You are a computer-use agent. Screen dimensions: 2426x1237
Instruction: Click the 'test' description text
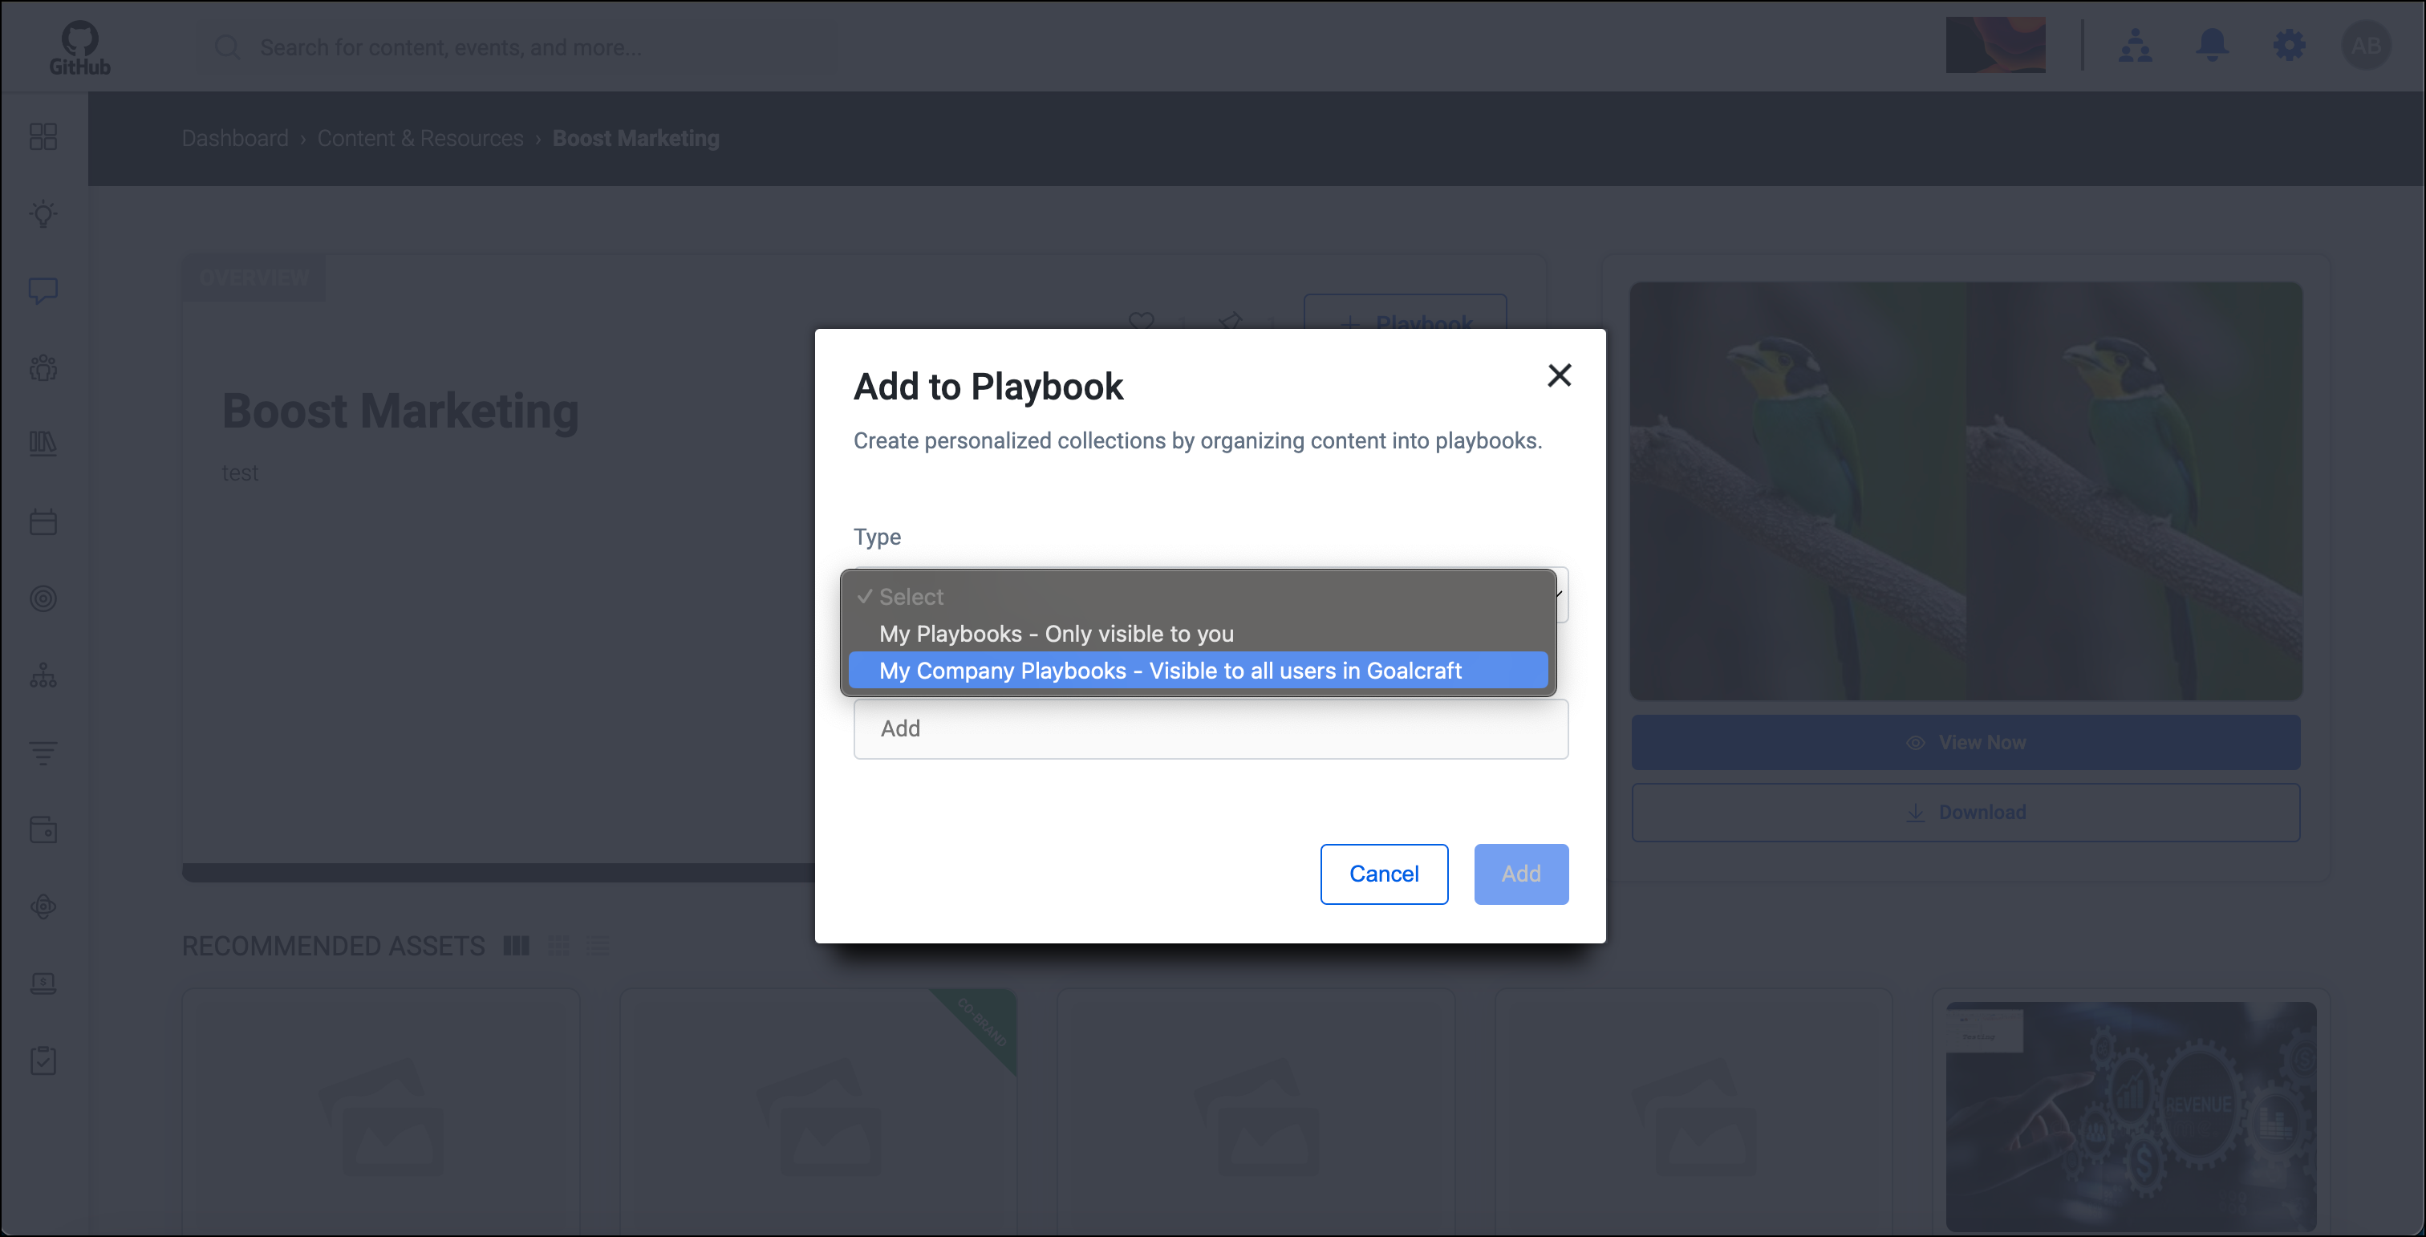pos(239,472)
